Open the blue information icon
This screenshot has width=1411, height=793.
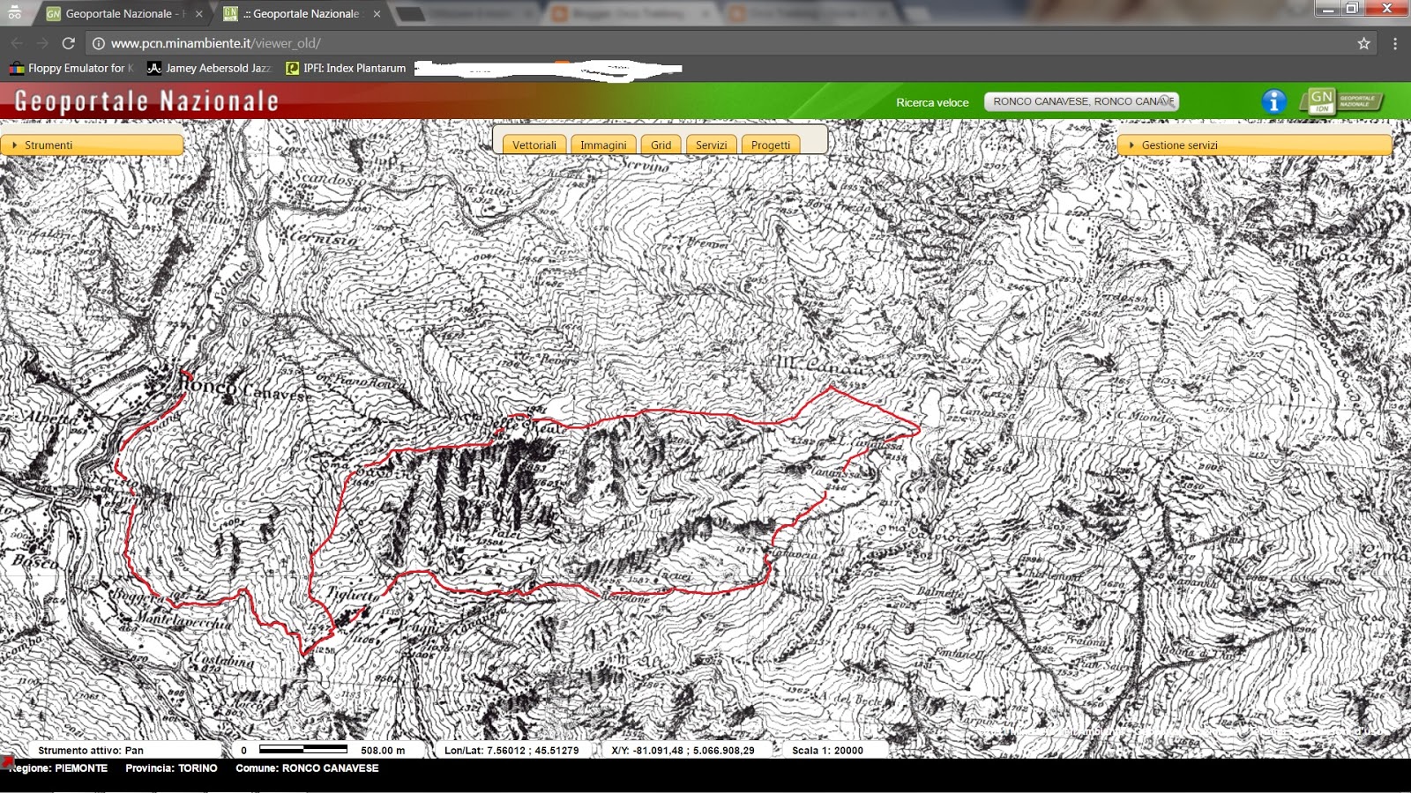coord(1273,101)
